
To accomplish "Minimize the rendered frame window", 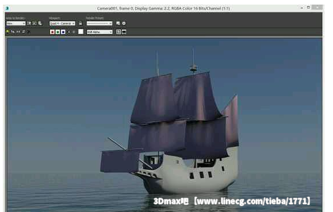I will pyautogui.click(x=301, y=7).
